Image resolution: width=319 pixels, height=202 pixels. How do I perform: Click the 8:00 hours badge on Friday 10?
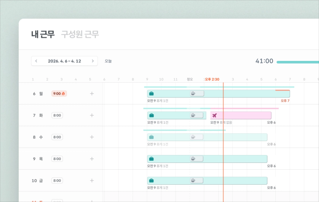(x=57, y=181)
